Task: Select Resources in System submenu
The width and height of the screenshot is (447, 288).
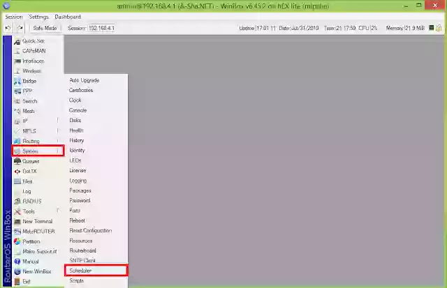Action: point(96,241)
